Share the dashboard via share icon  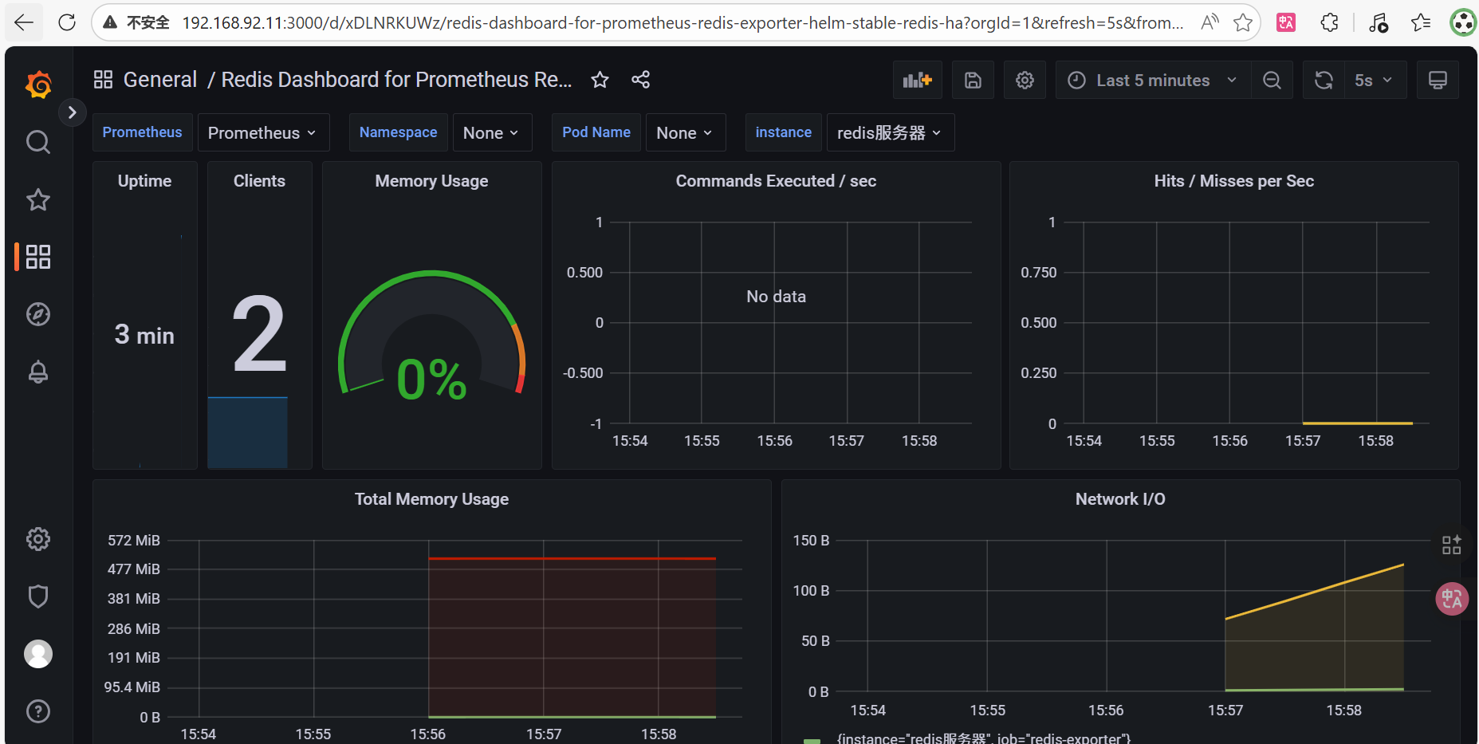click(x=641, y=80)
